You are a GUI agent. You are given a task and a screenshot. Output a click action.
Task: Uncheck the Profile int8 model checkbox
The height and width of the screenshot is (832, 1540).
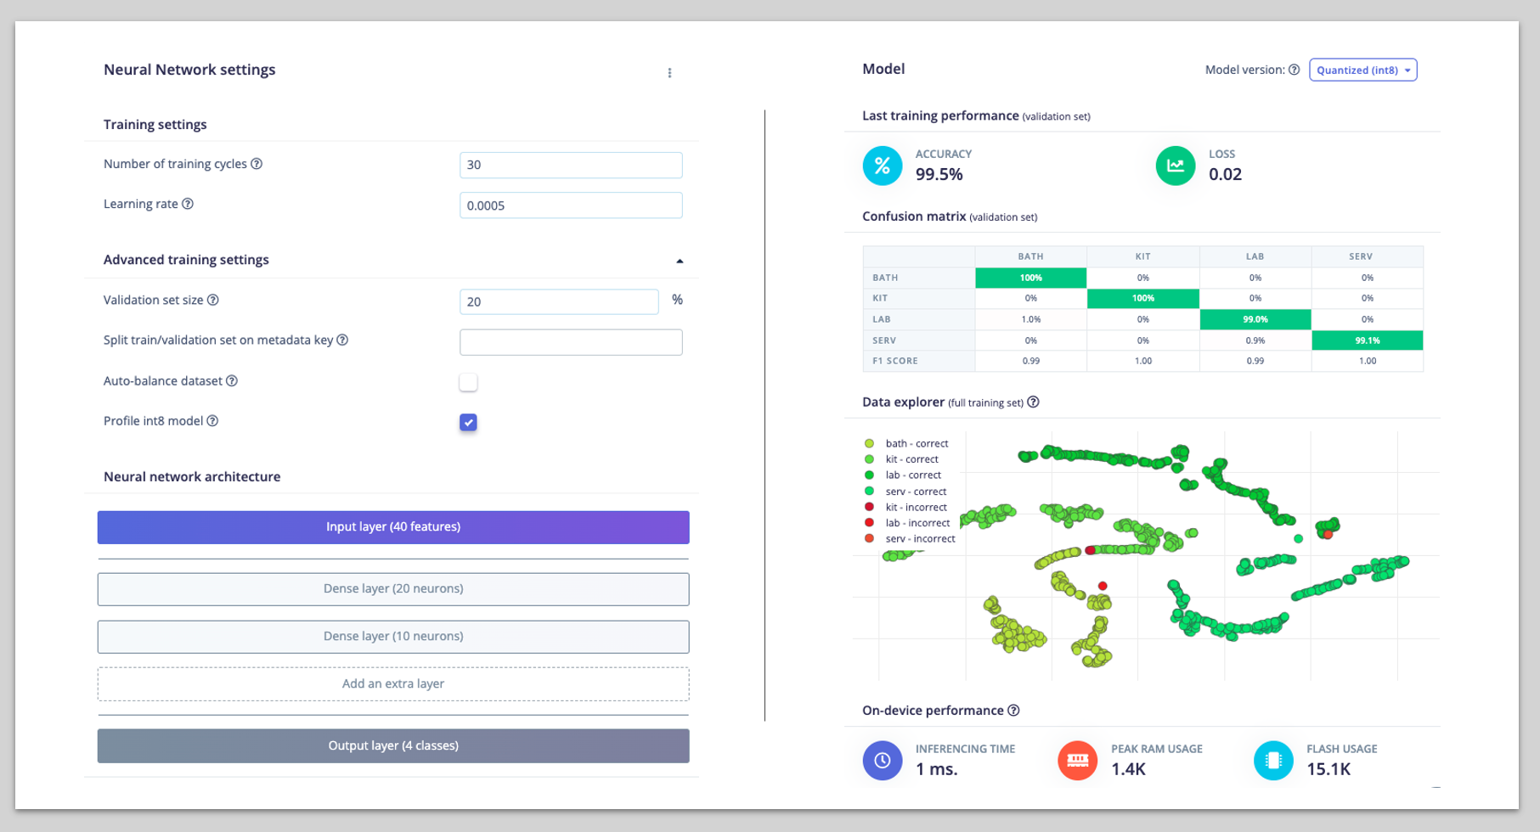click(x=468, y=422)
